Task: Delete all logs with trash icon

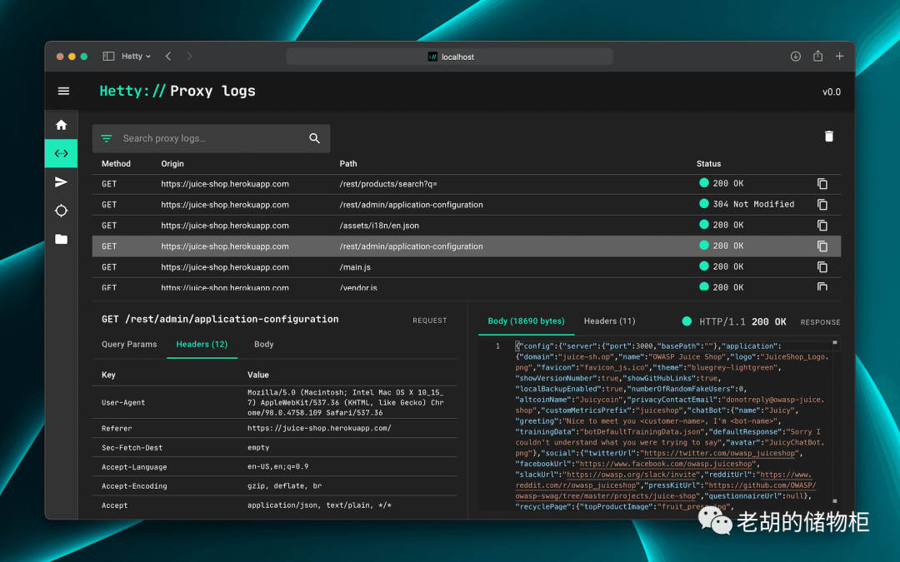Action: (829, 136)
